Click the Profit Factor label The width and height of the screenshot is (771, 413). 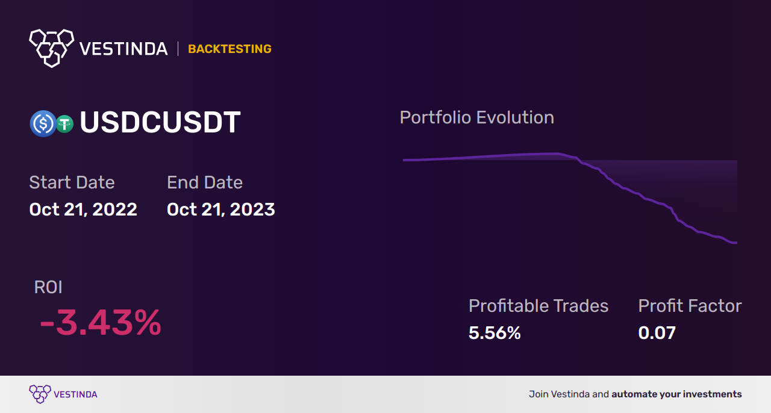(690, 306)
